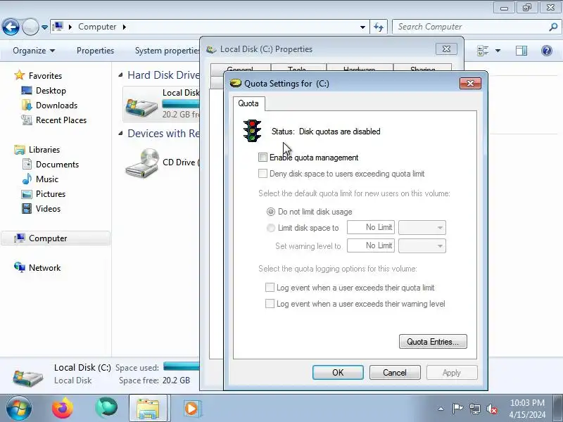The image size is (563, 422).
Task: Select the Local Disk (C:) drive icon
Action: (x=141, y=106)
